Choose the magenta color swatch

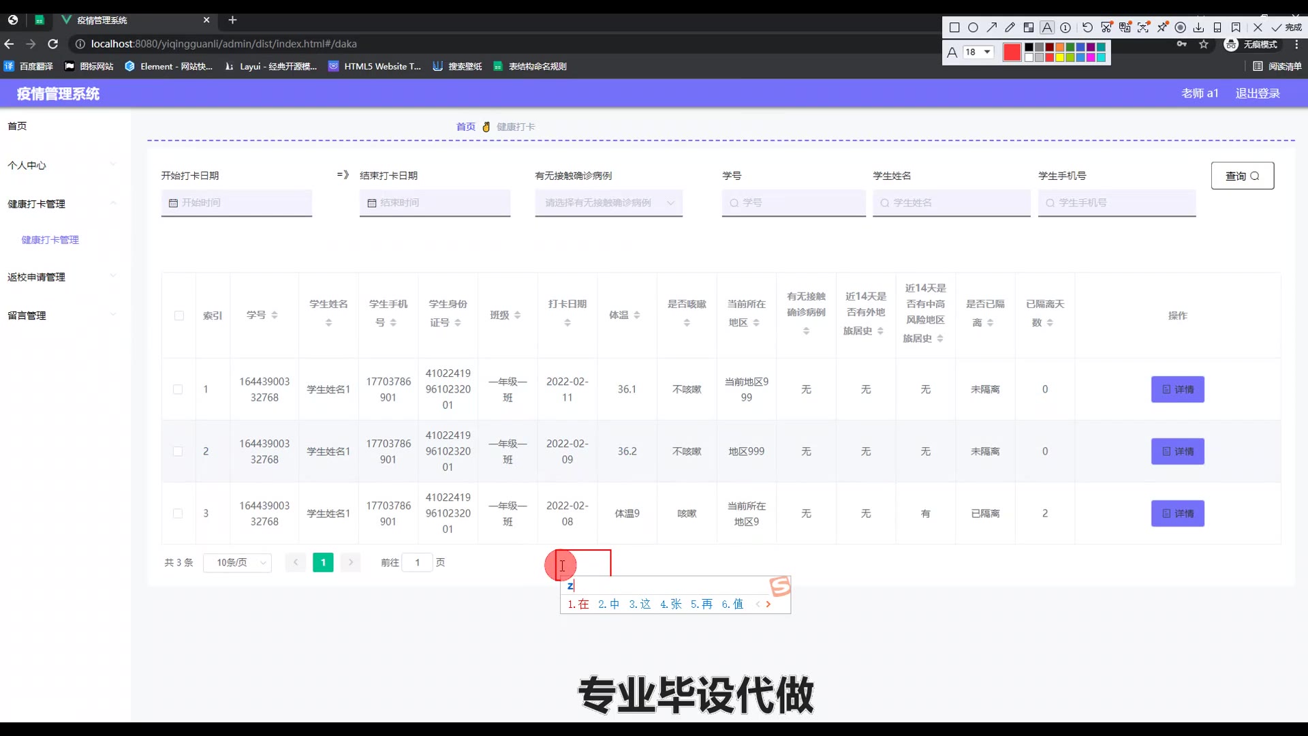point(1091,58)
